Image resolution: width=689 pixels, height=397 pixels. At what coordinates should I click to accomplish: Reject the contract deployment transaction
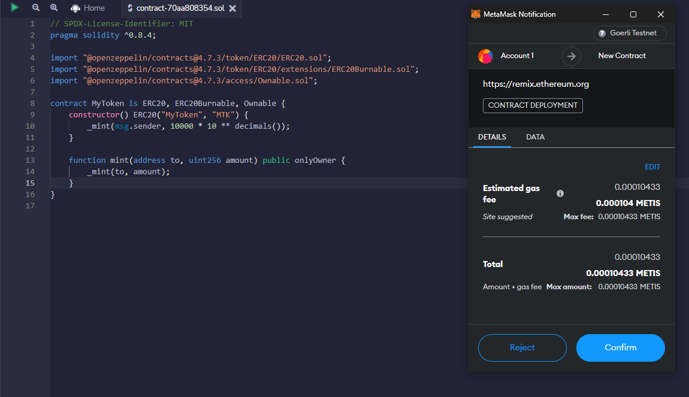(522, 348)
